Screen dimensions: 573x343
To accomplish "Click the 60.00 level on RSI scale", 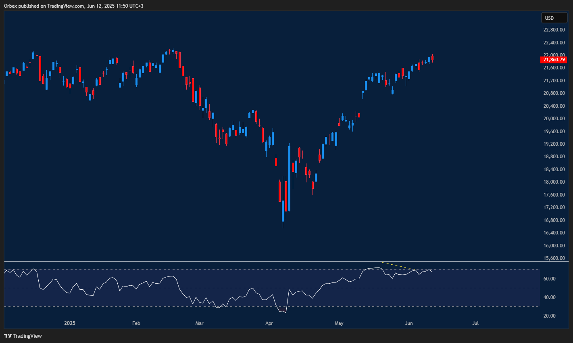I will (549, 279).
